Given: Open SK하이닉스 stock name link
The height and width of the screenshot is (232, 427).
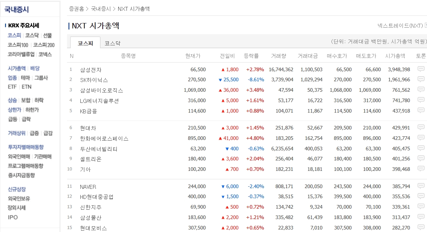Looking at the screenshot, I should coord(94,80).
